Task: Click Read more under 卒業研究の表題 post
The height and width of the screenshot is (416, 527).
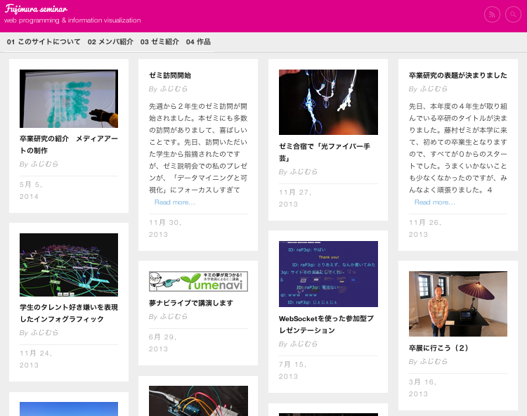Action: 434,202
